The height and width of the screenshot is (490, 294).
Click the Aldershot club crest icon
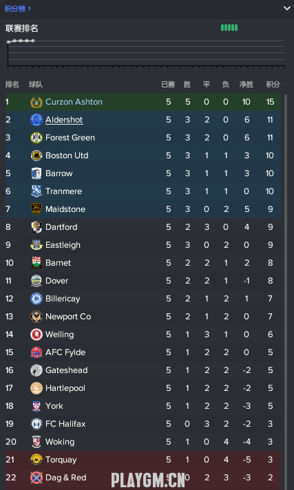pos(36,120)
